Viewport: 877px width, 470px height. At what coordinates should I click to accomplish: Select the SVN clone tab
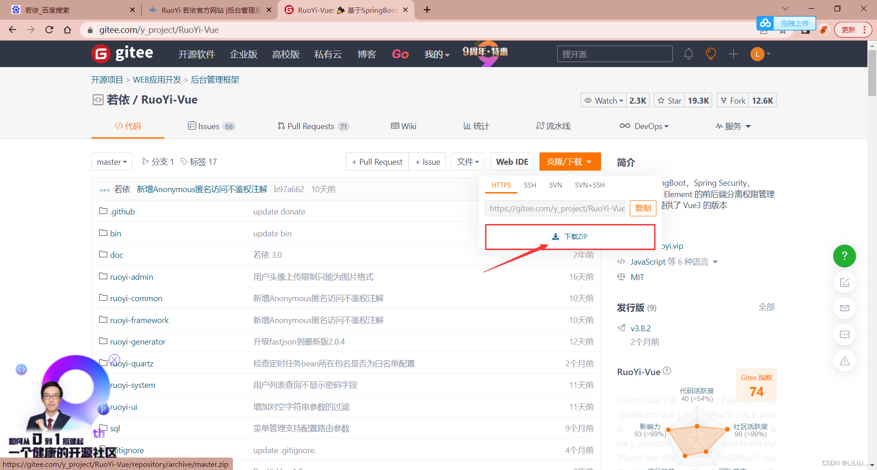coord(555,185)
